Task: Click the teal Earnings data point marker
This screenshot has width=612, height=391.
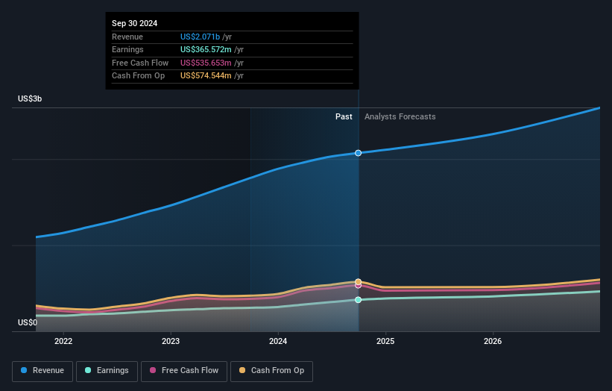Action: click(358, 300)
